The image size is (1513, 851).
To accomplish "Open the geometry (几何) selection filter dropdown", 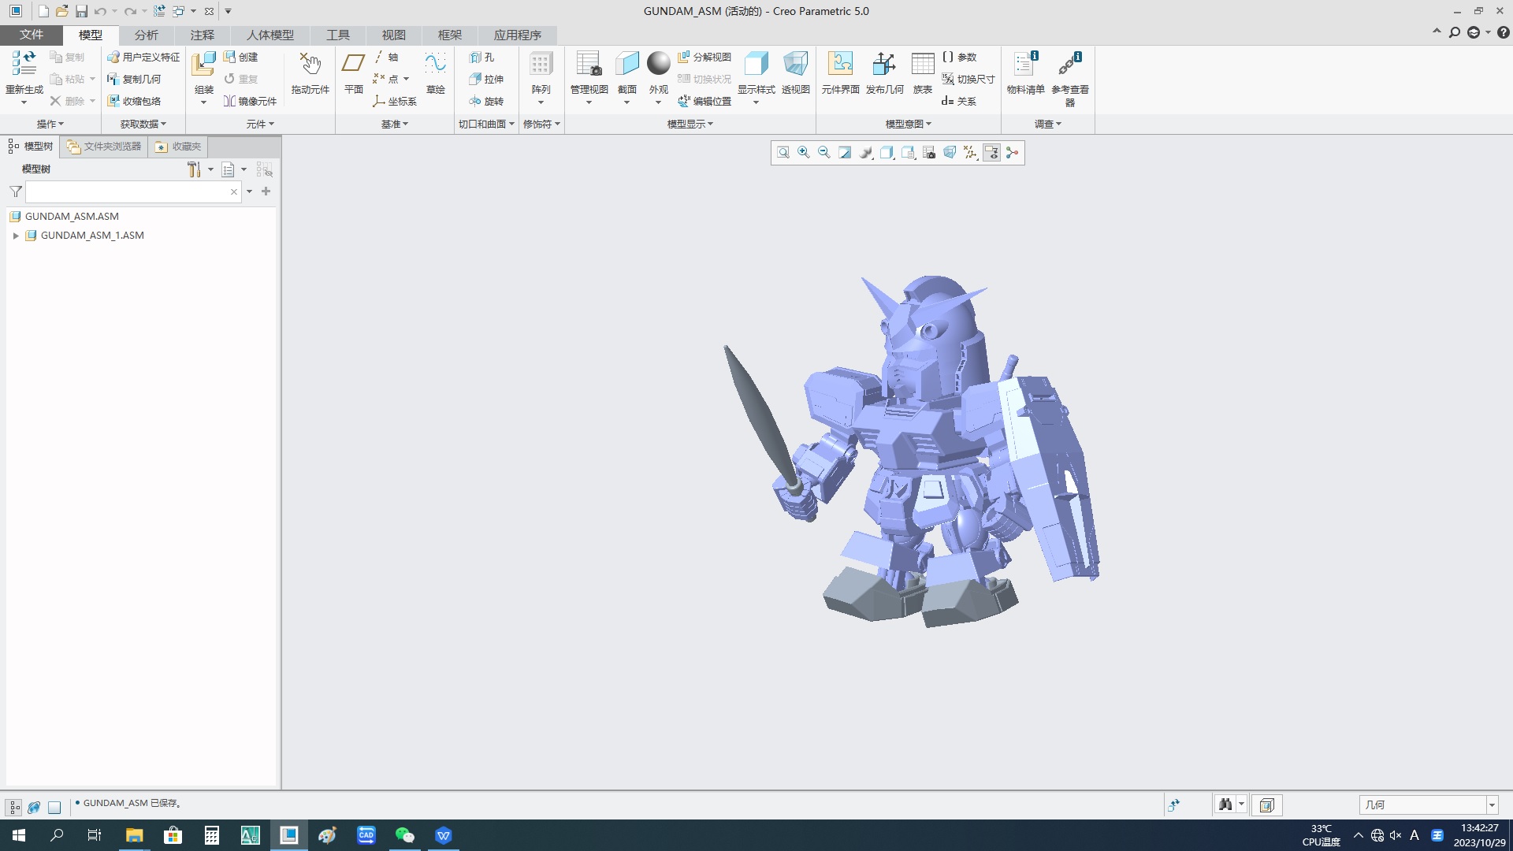I will click(1491, 805).
